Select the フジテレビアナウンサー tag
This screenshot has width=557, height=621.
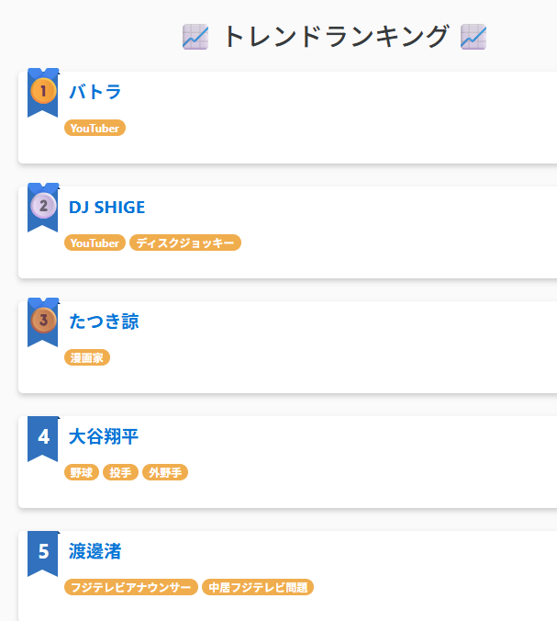(131, 587)
